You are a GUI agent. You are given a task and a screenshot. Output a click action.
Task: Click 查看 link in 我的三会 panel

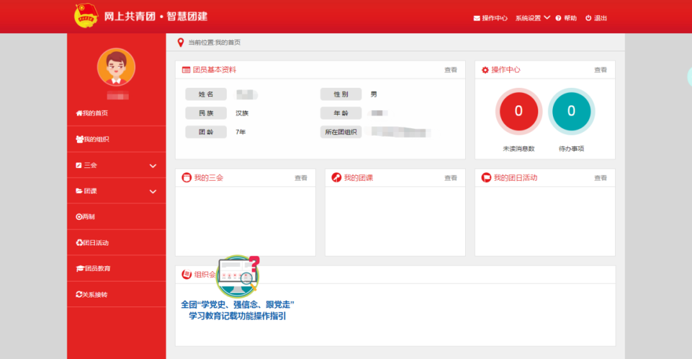[x=301, y=178]
